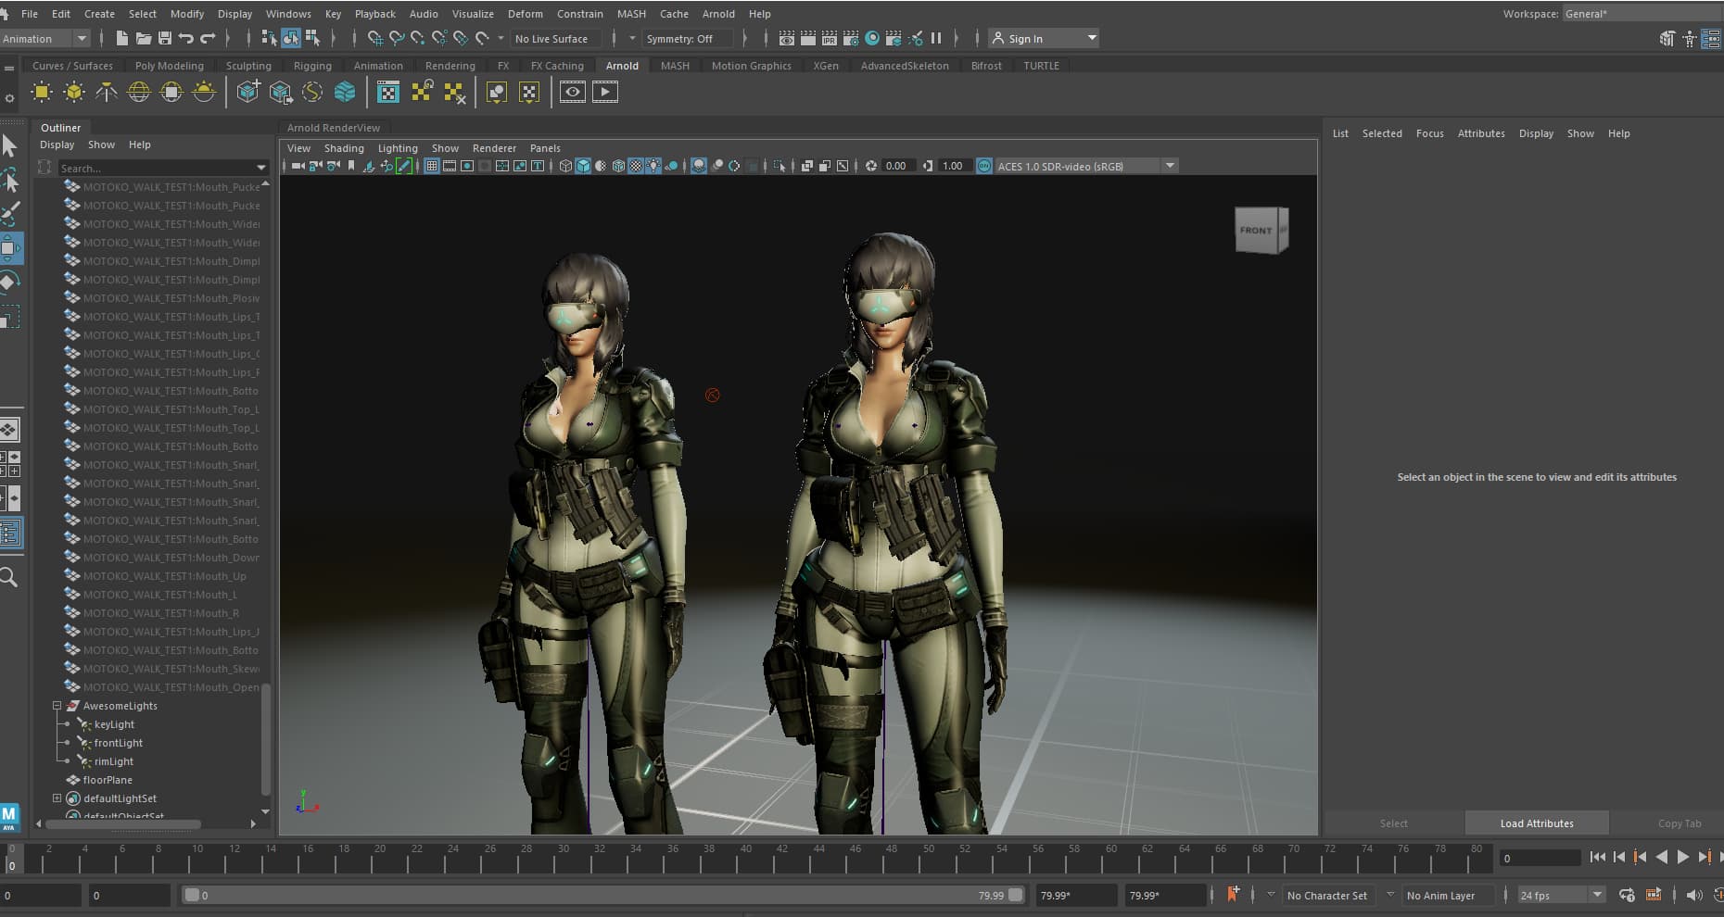The image size is (1724, 917).
Task: Toggle use all lights in viewport
Action: click(x=653, y=166)
